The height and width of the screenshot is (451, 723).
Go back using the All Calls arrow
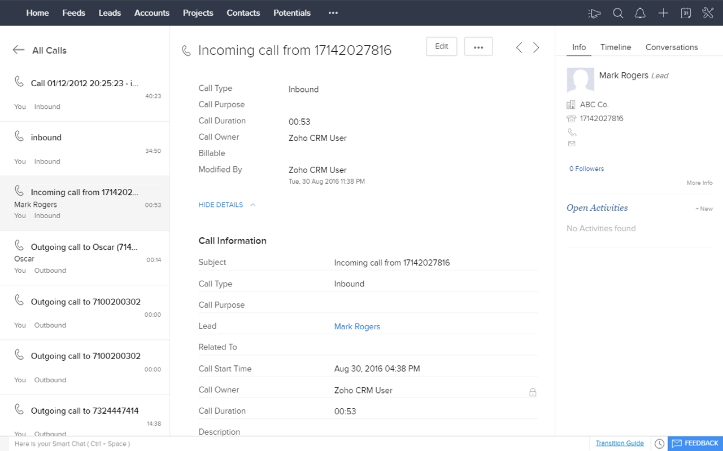click(18, 50)
